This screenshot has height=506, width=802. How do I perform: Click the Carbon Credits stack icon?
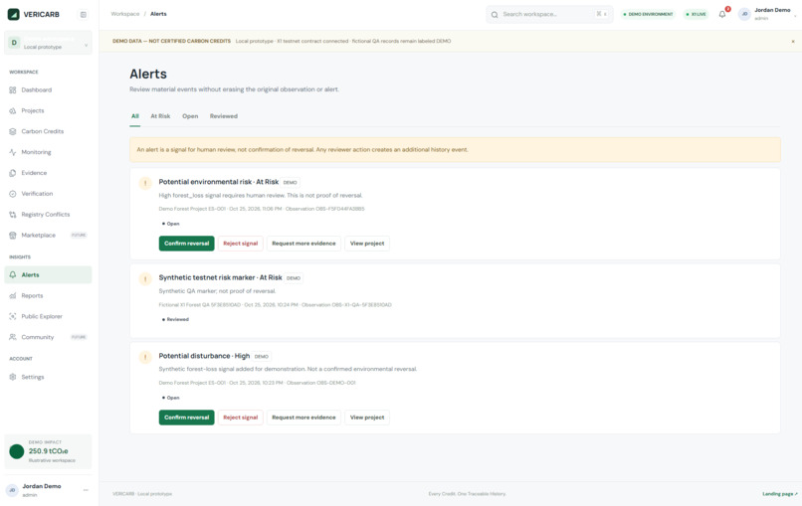coord(13,131)
